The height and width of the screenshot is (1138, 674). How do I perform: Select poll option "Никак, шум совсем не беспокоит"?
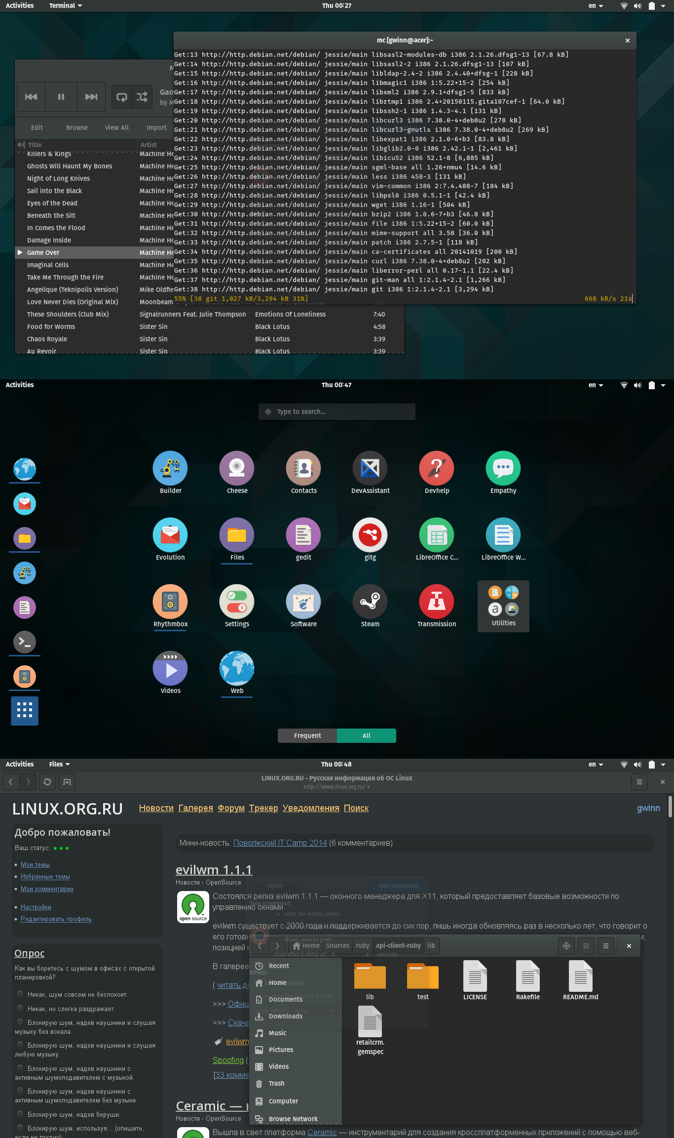(20, 994)
